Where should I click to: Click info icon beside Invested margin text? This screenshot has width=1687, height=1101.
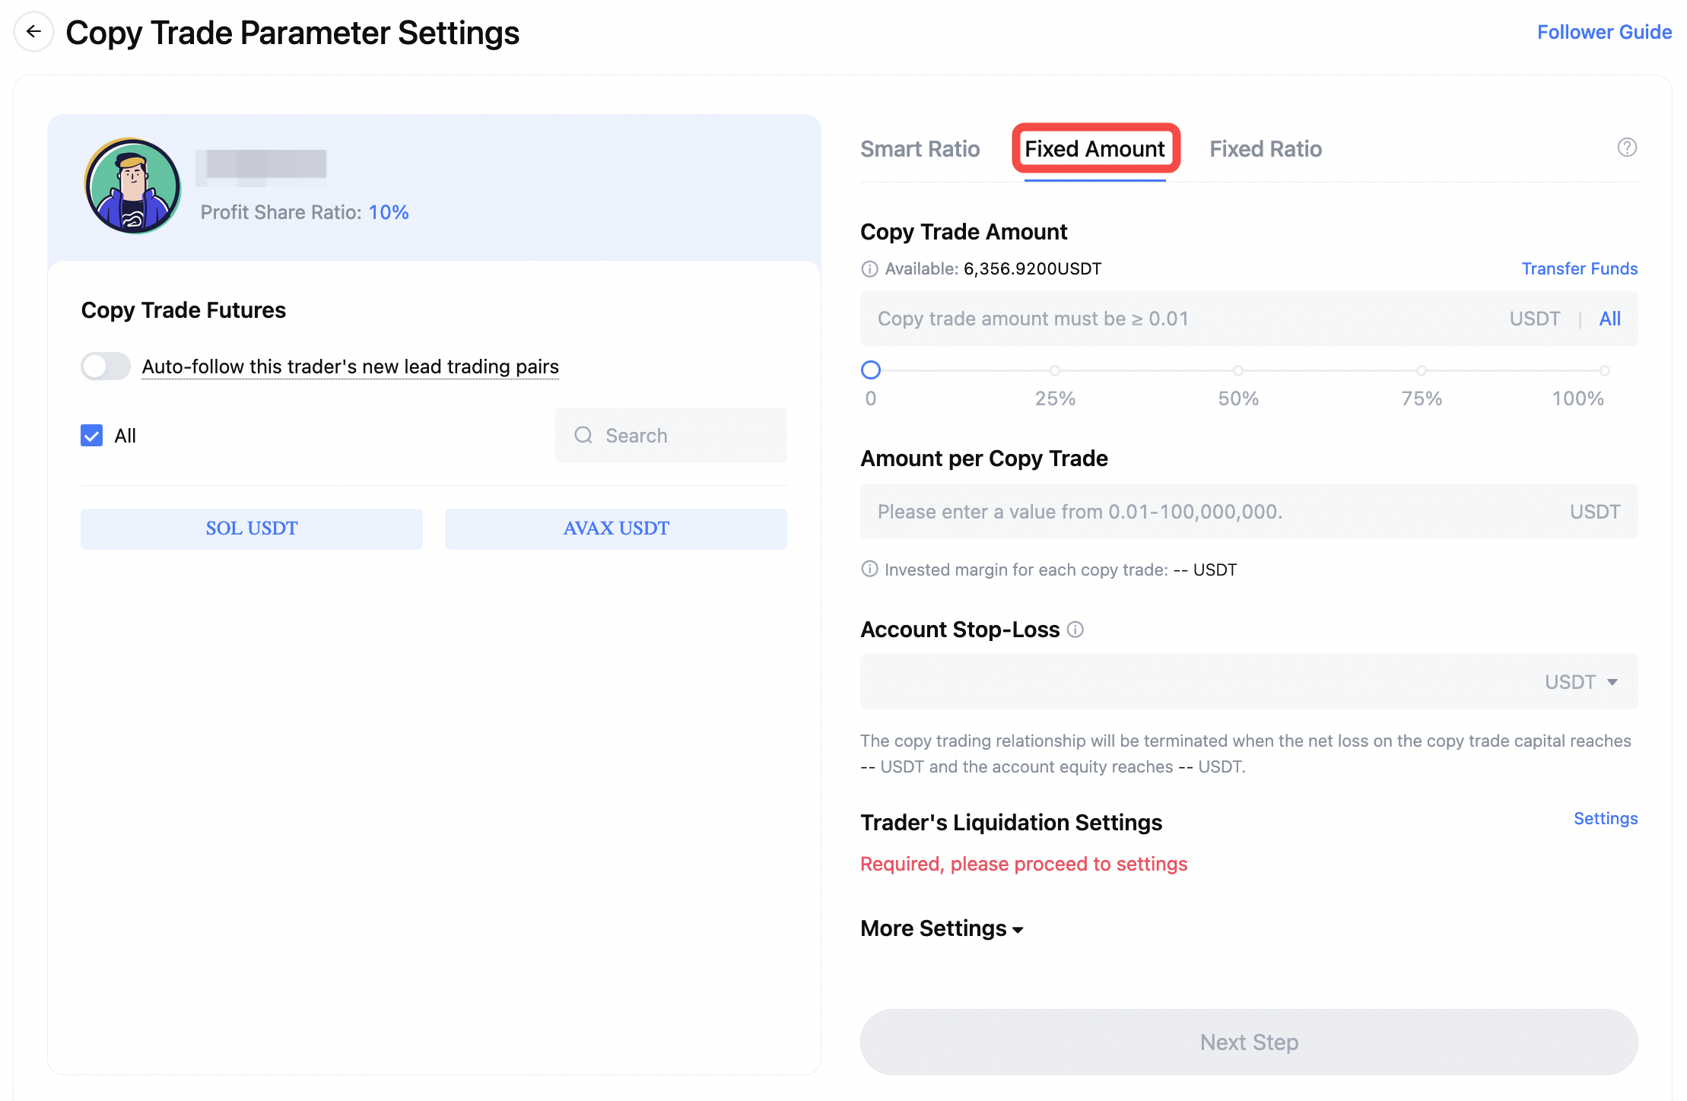pyautogui.click(x=869, y=570)
